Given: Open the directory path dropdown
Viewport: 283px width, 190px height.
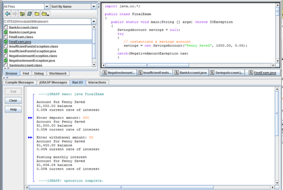Looking at the screenshot, I should tap(94, 21).
